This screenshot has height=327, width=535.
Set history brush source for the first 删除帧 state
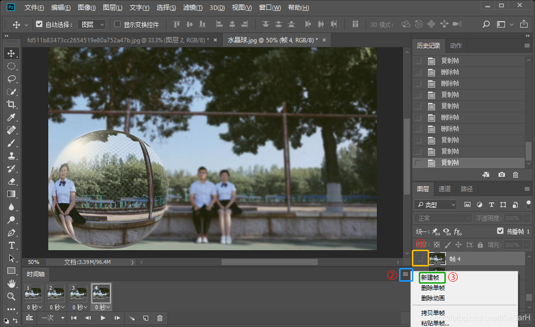pyautogui.click(x=418, y=72)
